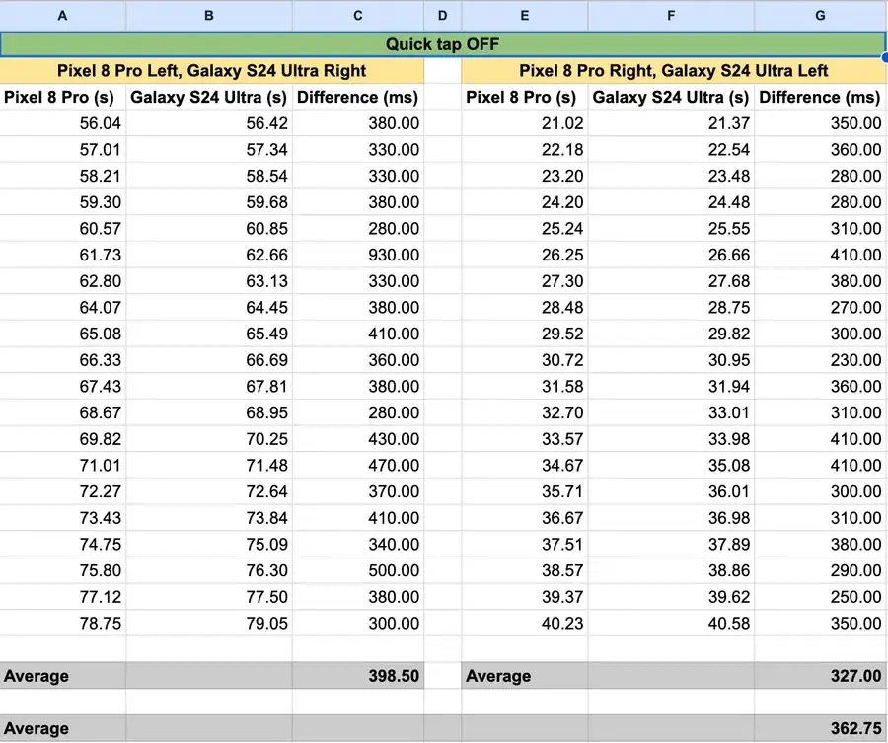Image resolution: width=888 pixels, height=743 pixels.
Task: Click cell with value 79.05
Action: click(x=209, y=623)
